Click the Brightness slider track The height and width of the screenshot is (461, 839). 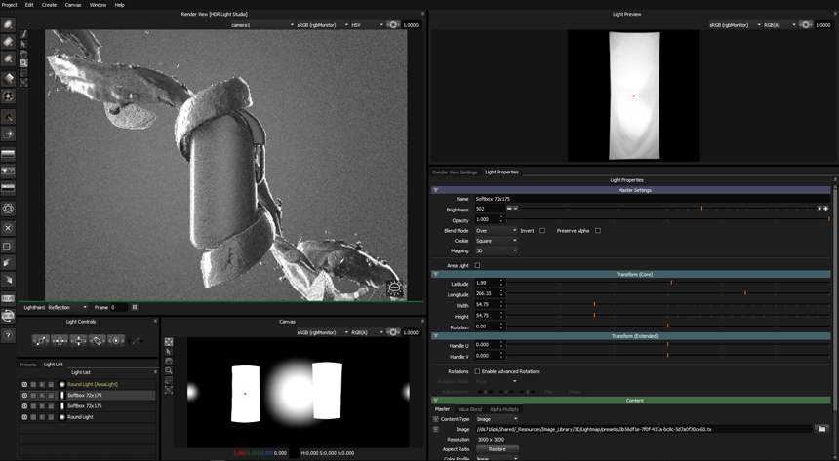point(667,208)
